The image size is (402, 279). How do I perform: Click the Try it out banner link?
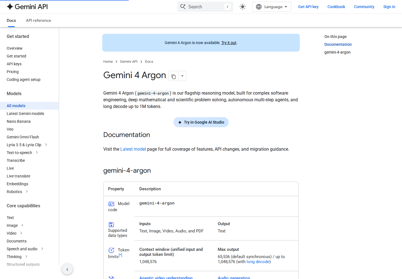coord(229,43)
